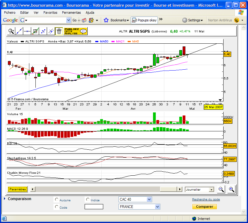The image size is (248, 223).
Task: Expand the Google toolbar overflow chevron
Action: coord(161,19)
